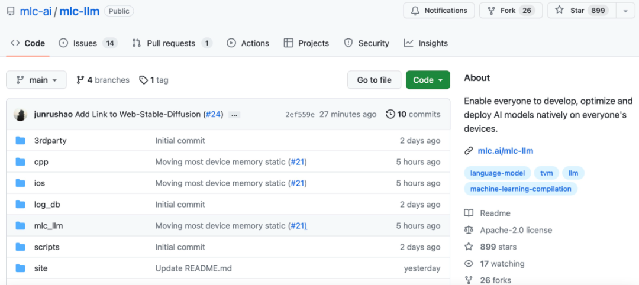Select the Insights tab
Viewport: 639px width, 285px height.
[x=426, y=43]
